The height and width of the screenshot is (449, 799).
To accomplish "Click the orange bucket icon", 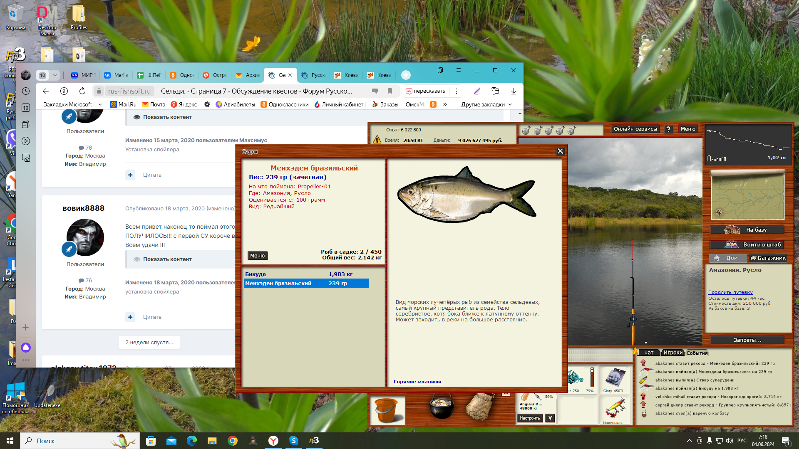I will (x=387, y=410).
